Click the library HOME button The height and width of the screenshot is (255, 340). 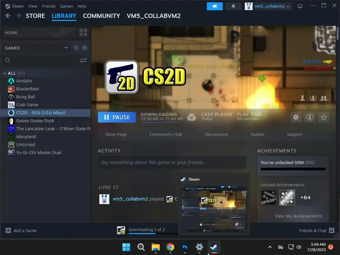pos(11,33)
